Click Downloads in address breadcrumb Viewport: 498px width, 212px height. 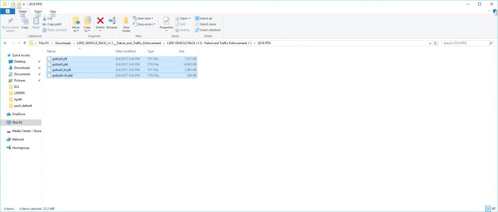[63, 43]
